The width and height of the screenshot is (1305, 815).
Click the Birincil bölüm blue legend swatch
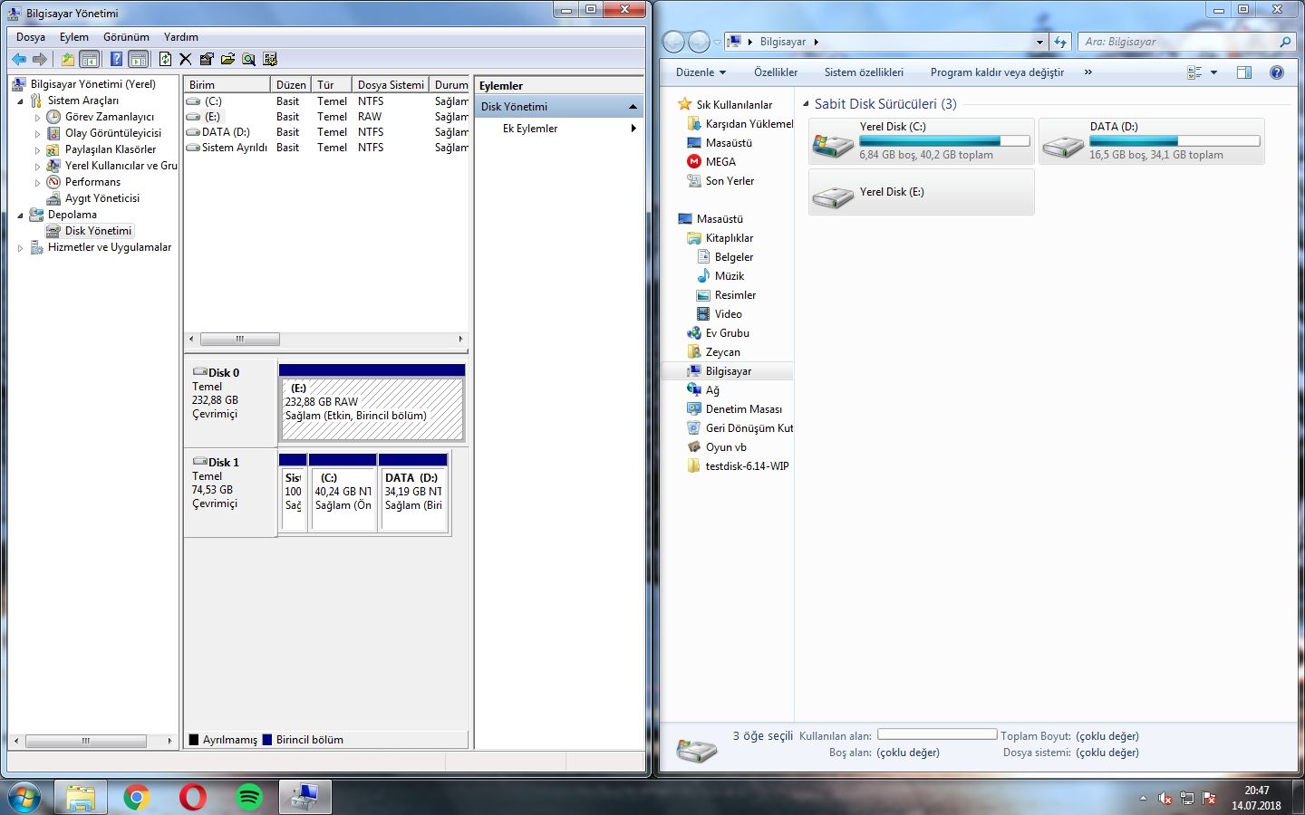pos(267,740)
